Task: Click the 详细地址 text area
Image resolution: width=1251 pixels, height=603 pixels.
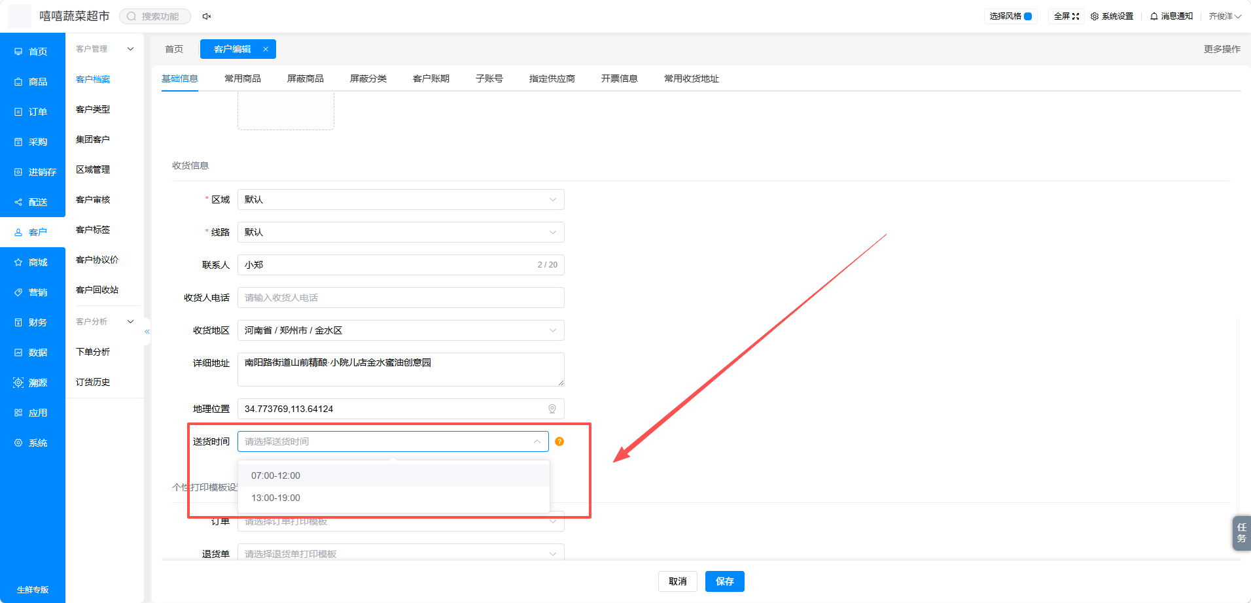Action: (401, 370)
